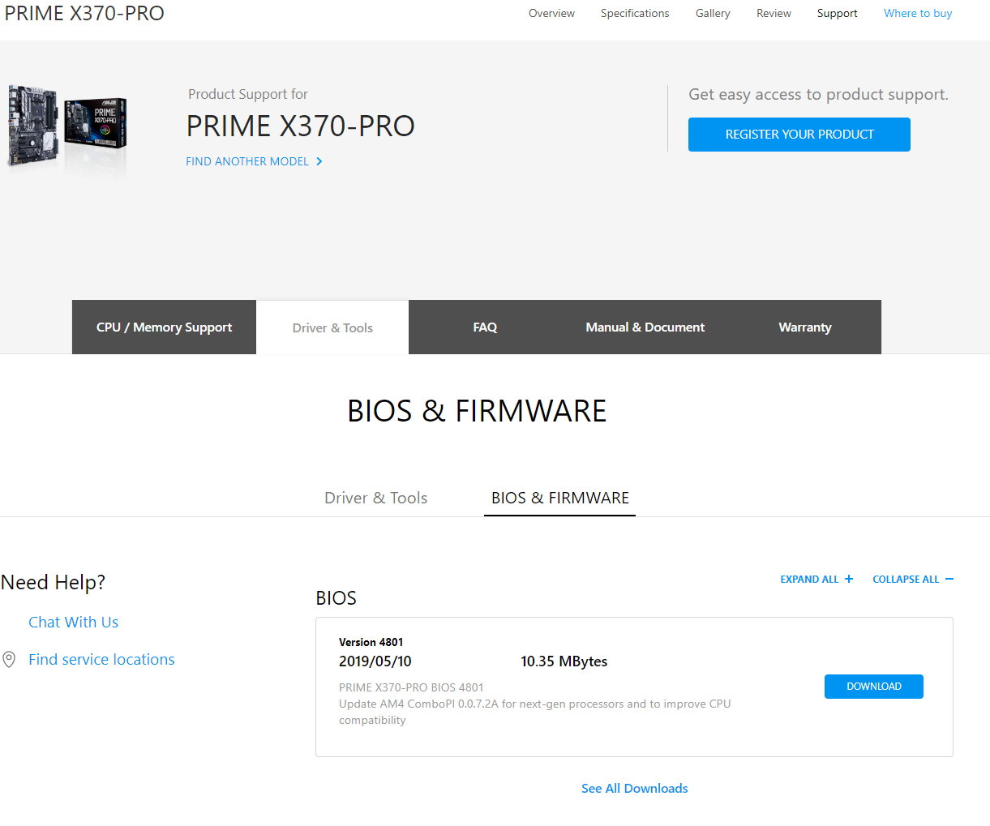Screen dimensions: 990x826
Task: Click the 2019/05/10 release date
Action: (375, 661)
